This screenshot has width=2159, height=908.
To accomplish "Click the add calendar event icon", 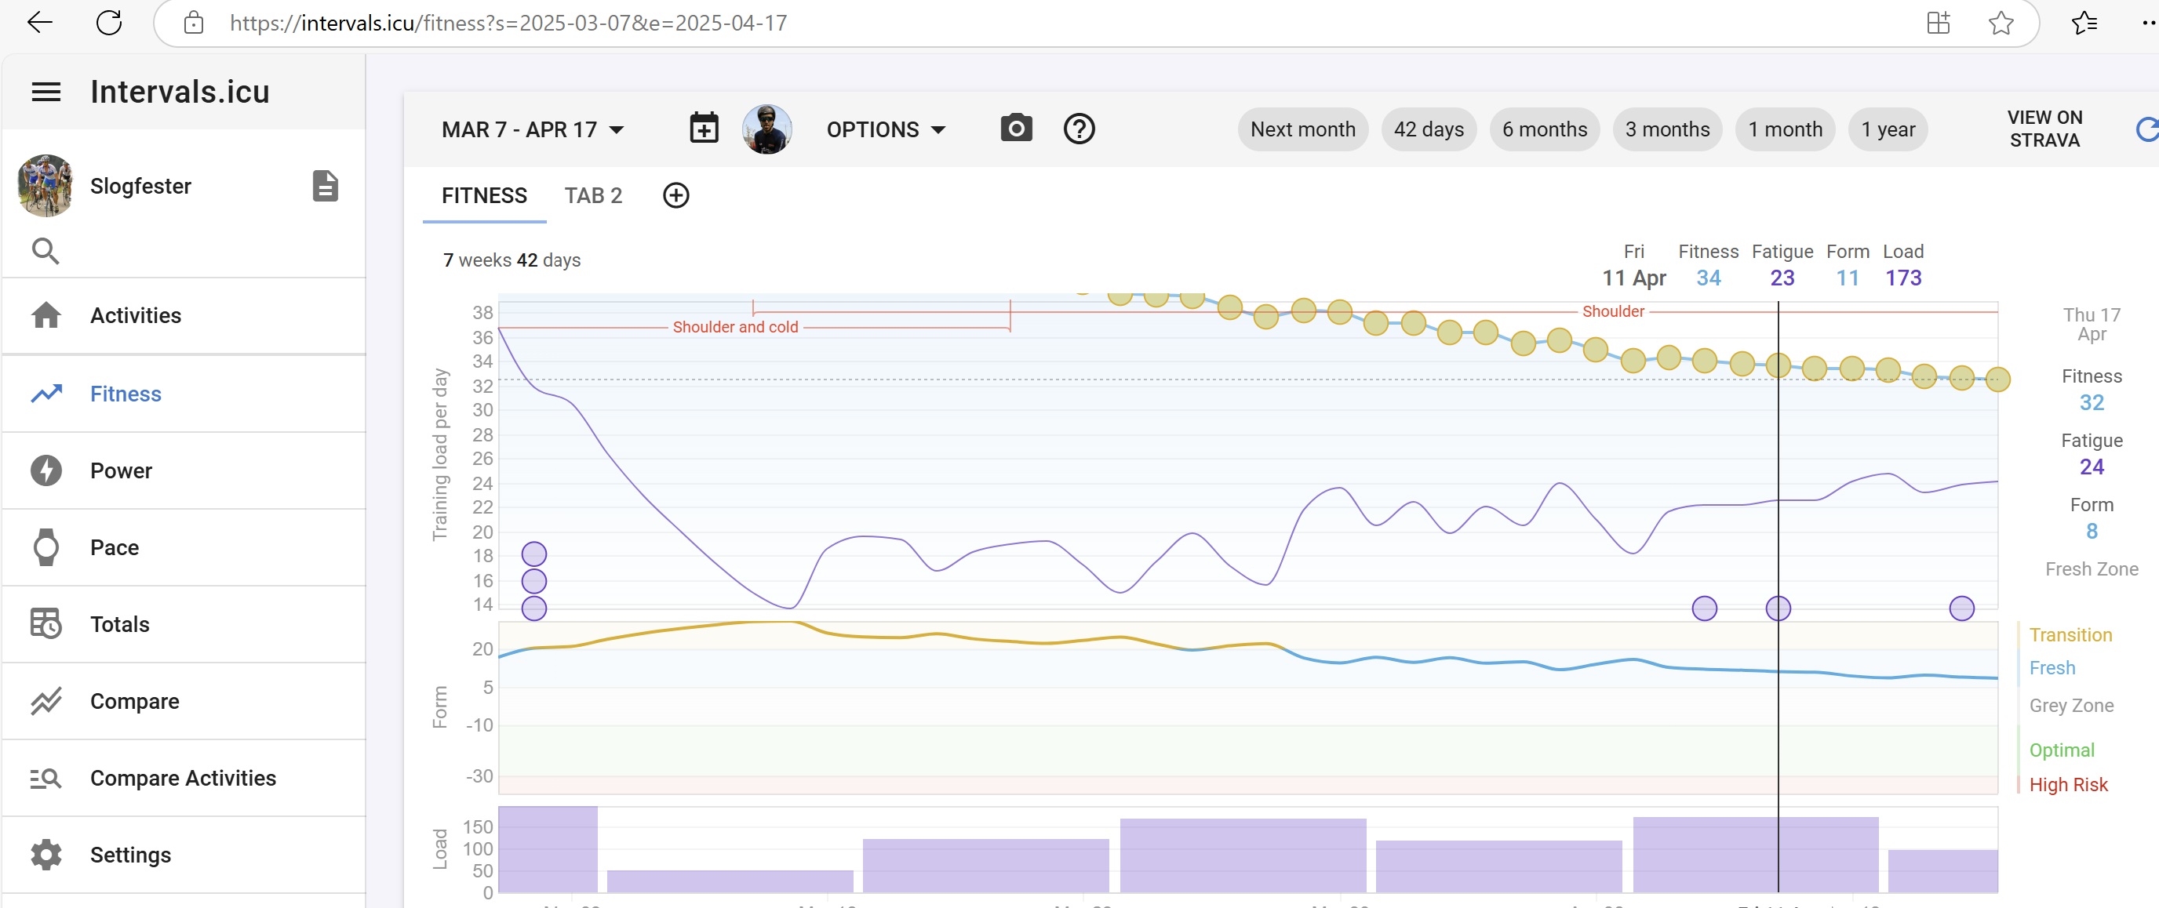I will [704, 128].
